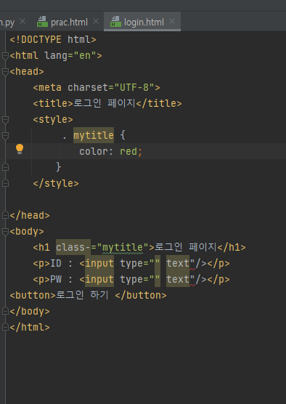Click the closing </button> tag
The image size is (286, 404).
click(141, 295)
